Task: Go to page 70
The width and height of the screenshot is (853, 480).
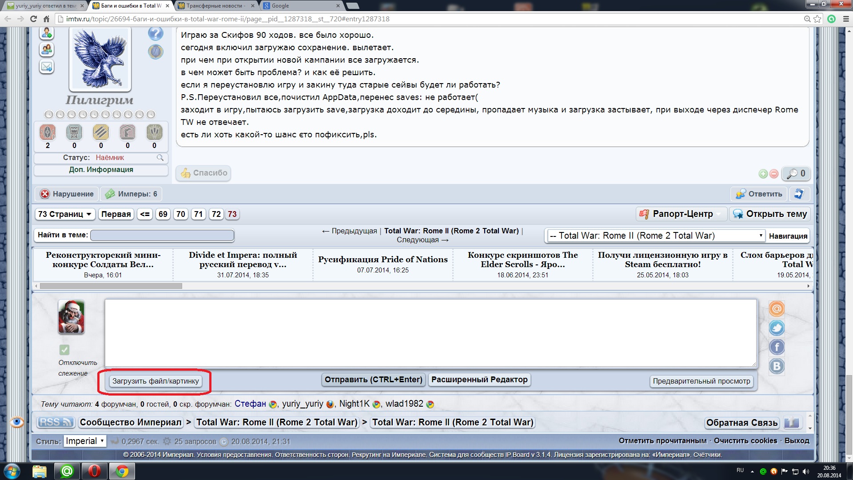Action: [181, 214]
